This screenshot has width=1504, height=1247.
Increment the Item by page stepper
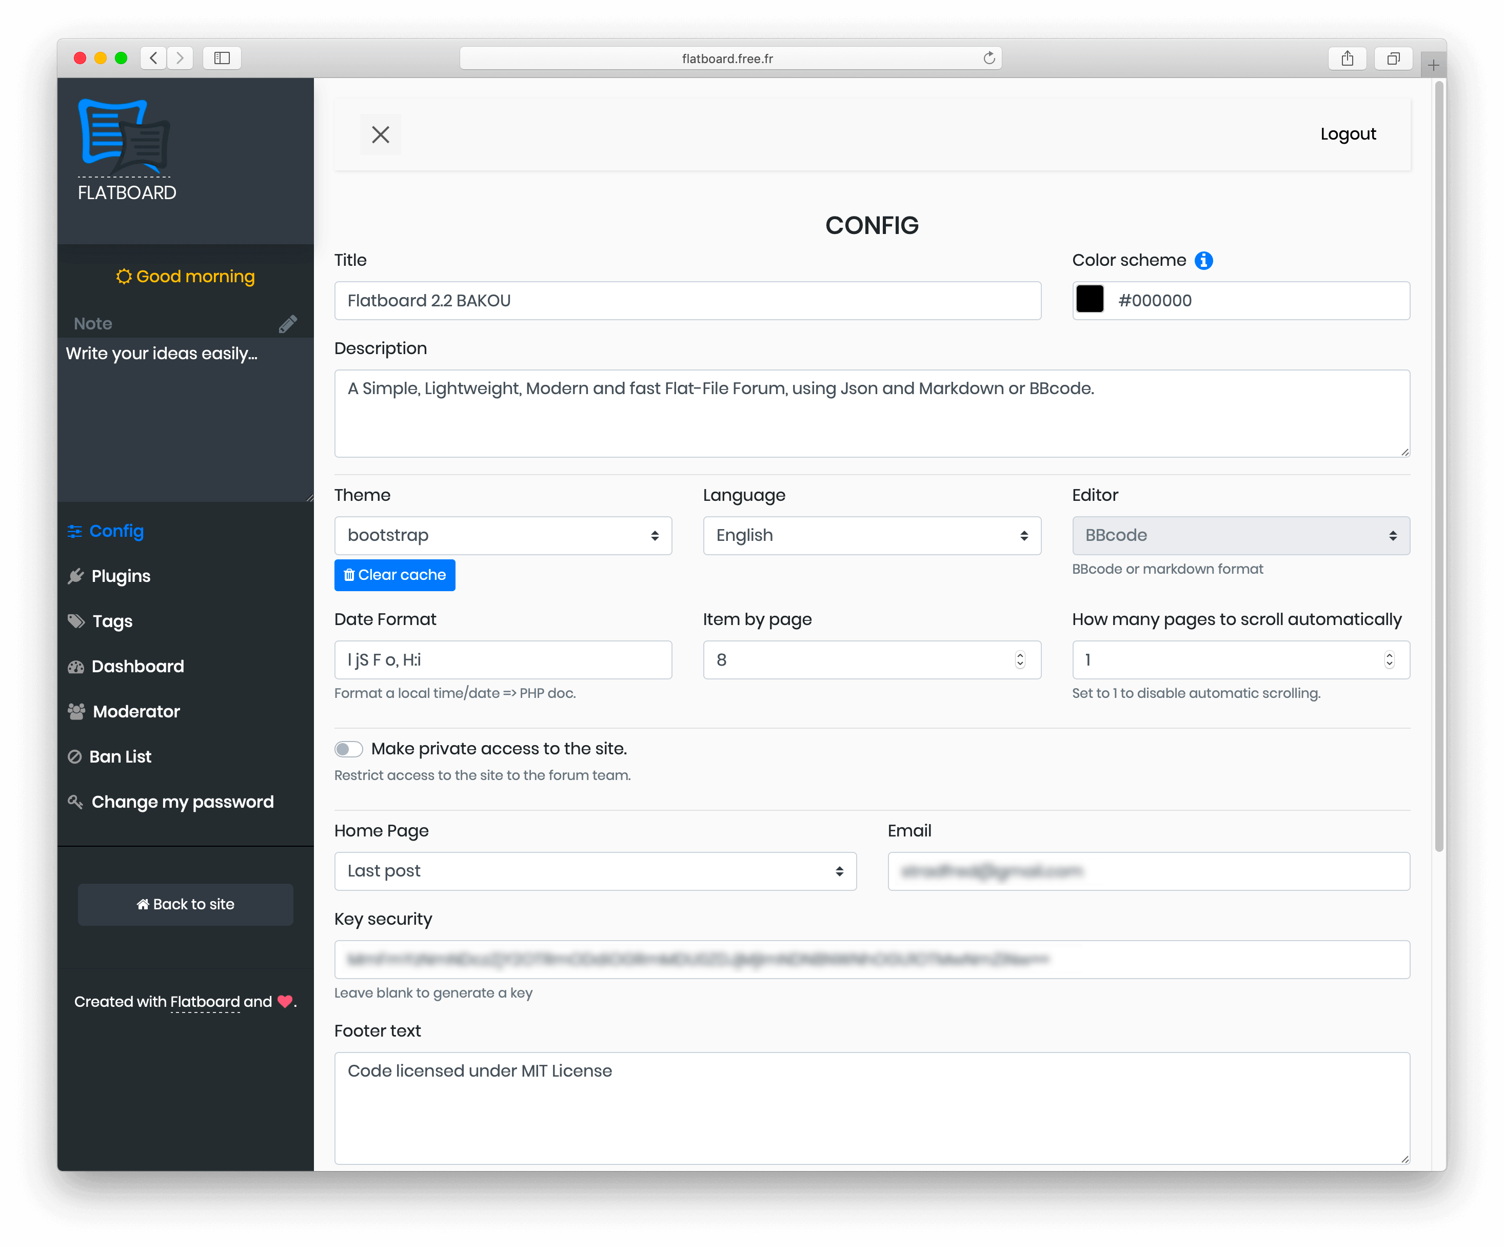[x=1020, y=655]
